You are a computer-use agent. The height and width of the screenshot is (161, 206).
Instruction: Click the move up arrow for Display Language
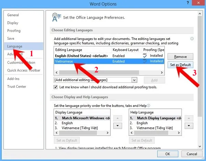tap(118, 118)
